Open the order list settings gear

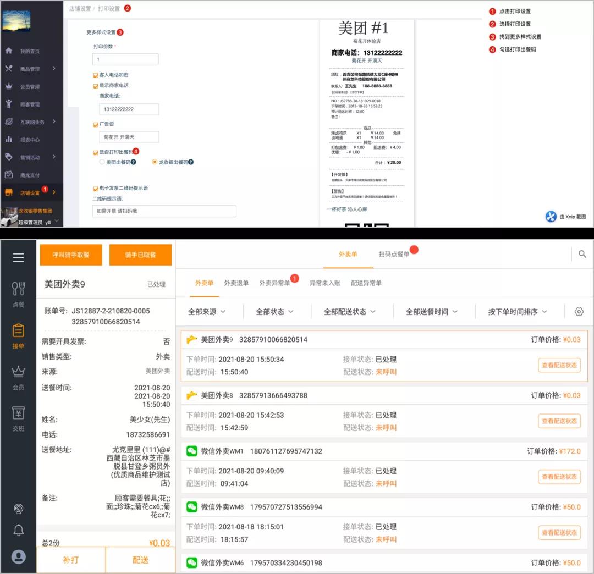pyautogui.click(x=579, y=312)
